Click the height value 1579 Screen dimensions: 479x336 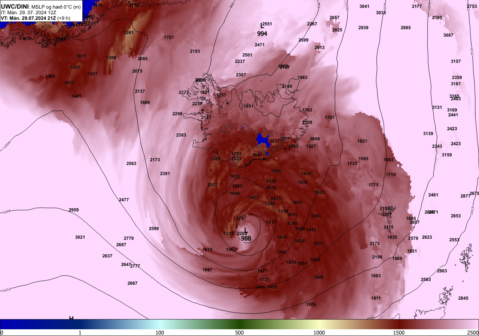point(311,305)
